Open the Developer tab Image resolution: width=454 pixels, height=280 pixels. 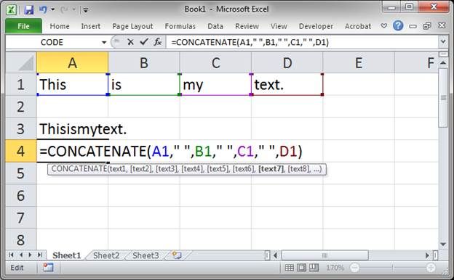[x=316, y=26]
